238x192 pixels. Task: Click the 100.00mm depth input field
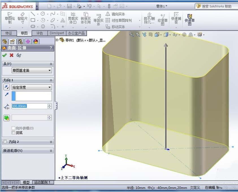30,106
